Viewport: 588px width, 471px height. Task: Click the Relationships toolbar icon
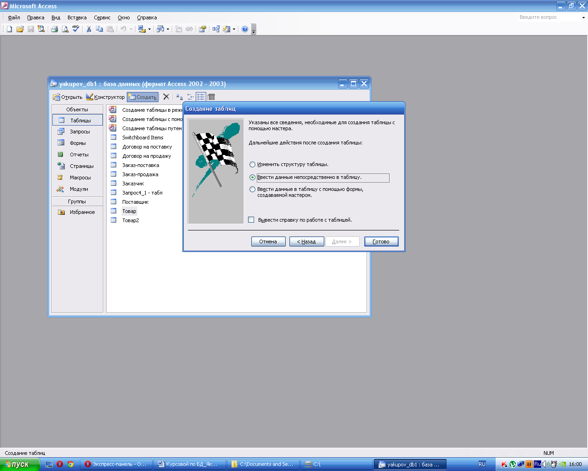[216, 29]
